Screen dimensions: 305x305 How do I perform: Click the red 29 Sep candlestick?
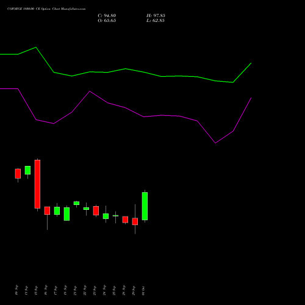135,221
